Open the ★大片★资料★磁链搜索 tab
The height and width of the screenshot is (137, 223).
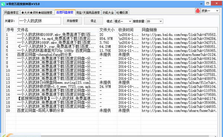[x=37, y=13]
